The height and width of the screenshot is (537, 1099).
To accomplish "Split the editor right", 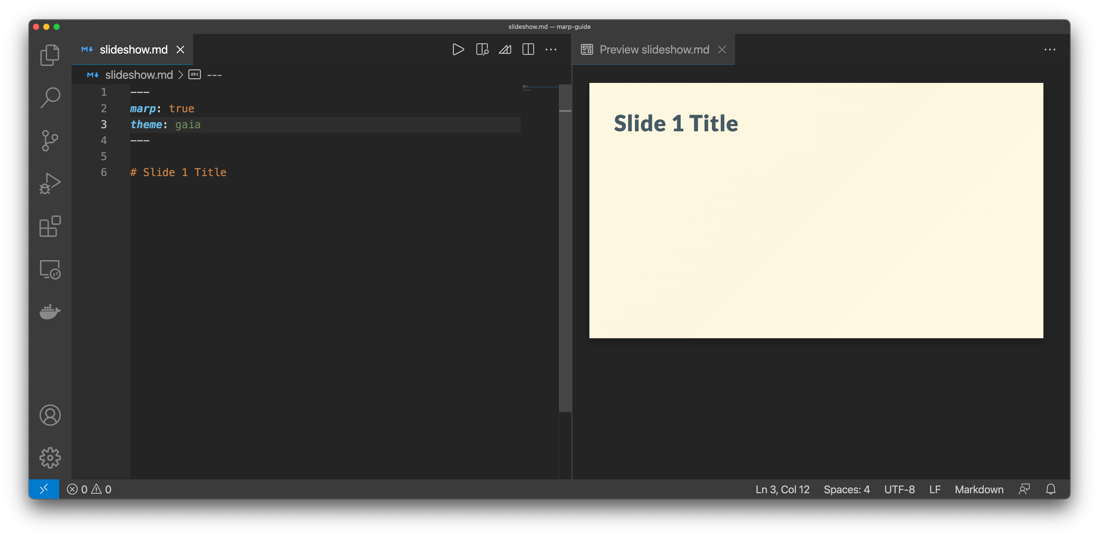I will pos(528,49).
